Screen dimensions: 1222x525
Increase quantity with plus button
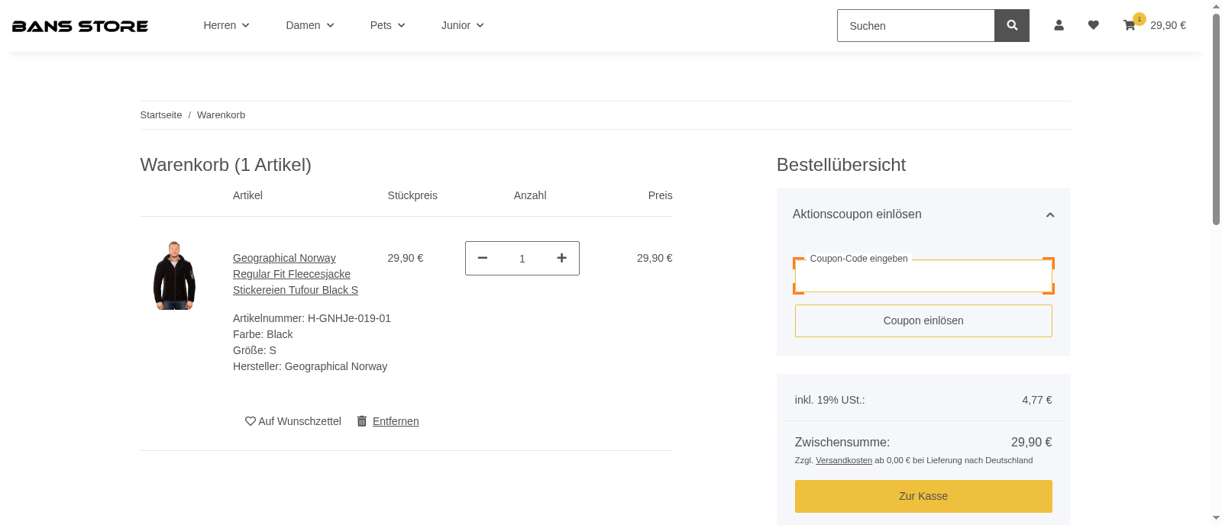561,258
